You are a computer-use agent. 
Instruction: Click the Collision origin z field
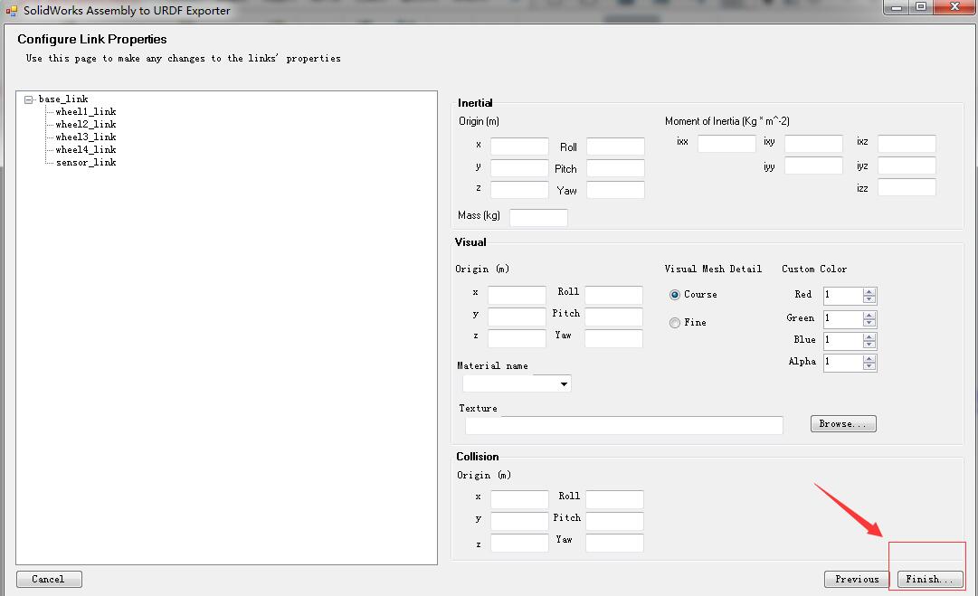519,543
